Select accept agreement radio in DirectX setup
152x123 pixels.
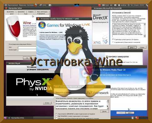[x=113, y=40]
